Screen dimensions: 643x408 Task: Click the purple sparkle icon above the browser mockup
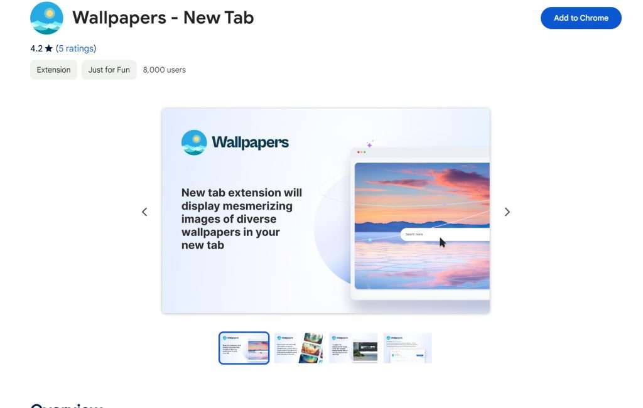tap(369, 144)
